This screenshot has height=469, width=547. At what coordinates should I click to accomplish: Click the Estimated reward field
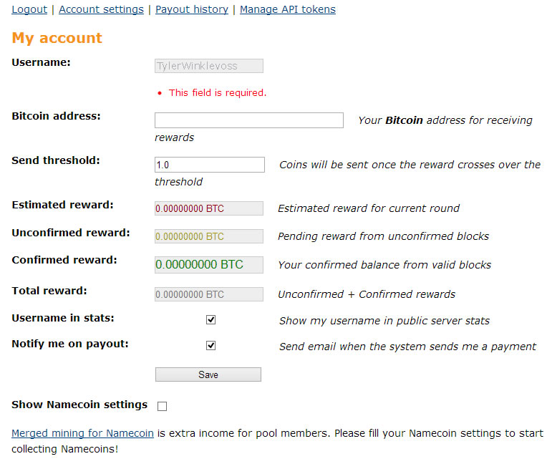tap(209, 208)
